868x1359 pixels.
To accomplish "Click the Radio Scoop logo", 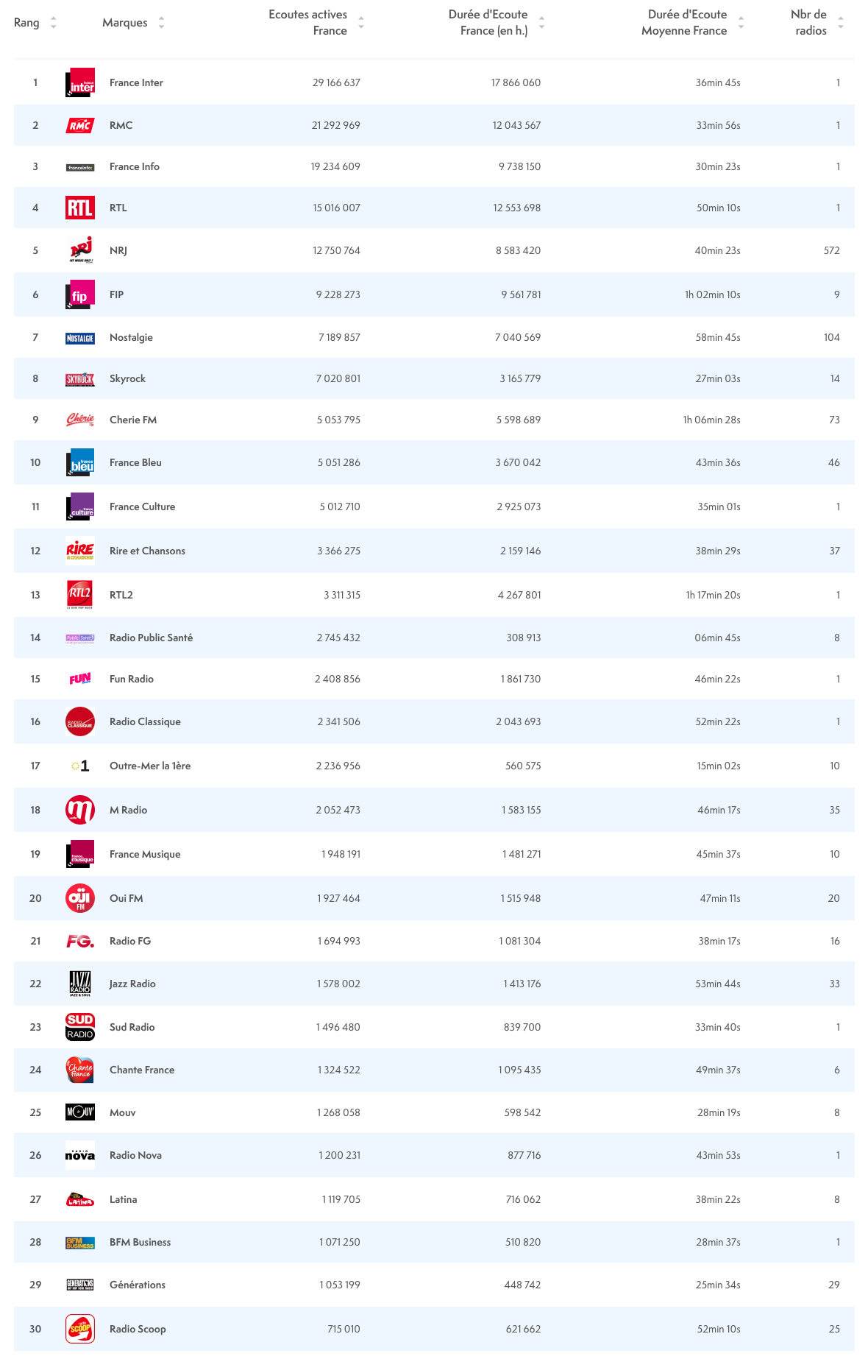I will pos(80,1329).
